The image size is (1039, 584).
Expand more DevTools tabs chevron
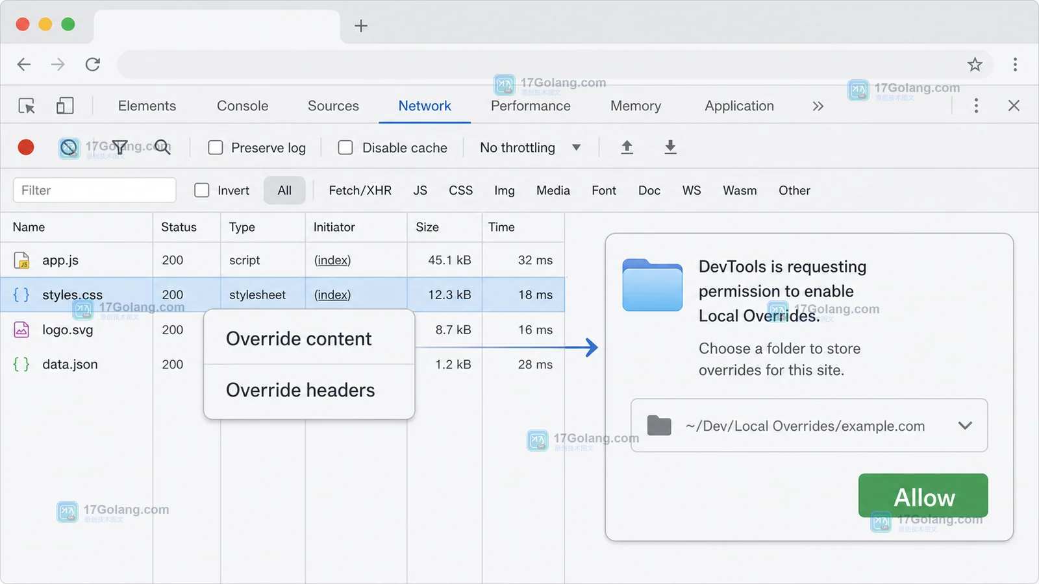click(818, 106)
